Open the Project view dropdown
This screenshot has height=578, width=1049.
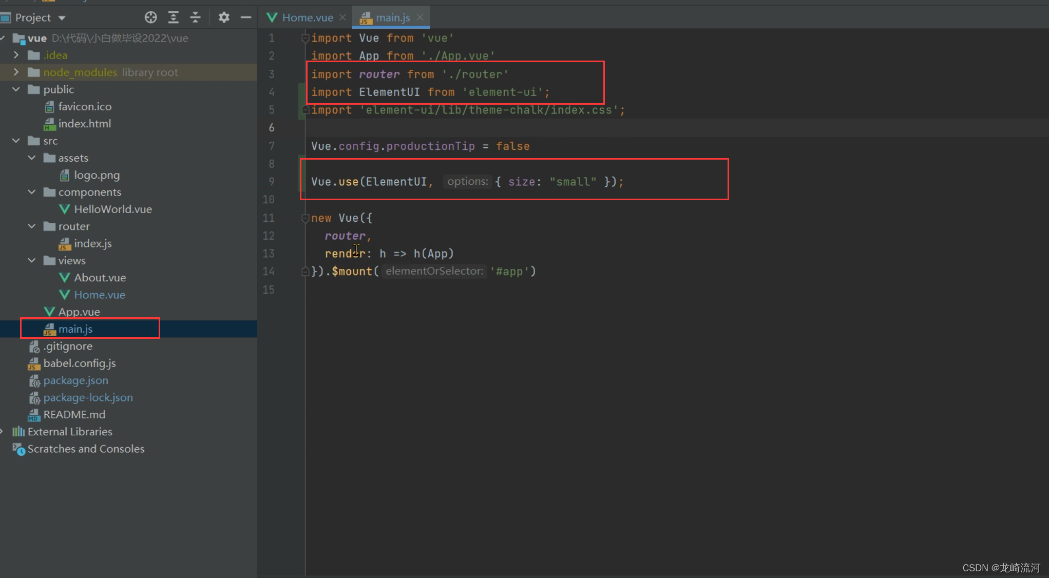pyautogui.click(x=62, y=18)
